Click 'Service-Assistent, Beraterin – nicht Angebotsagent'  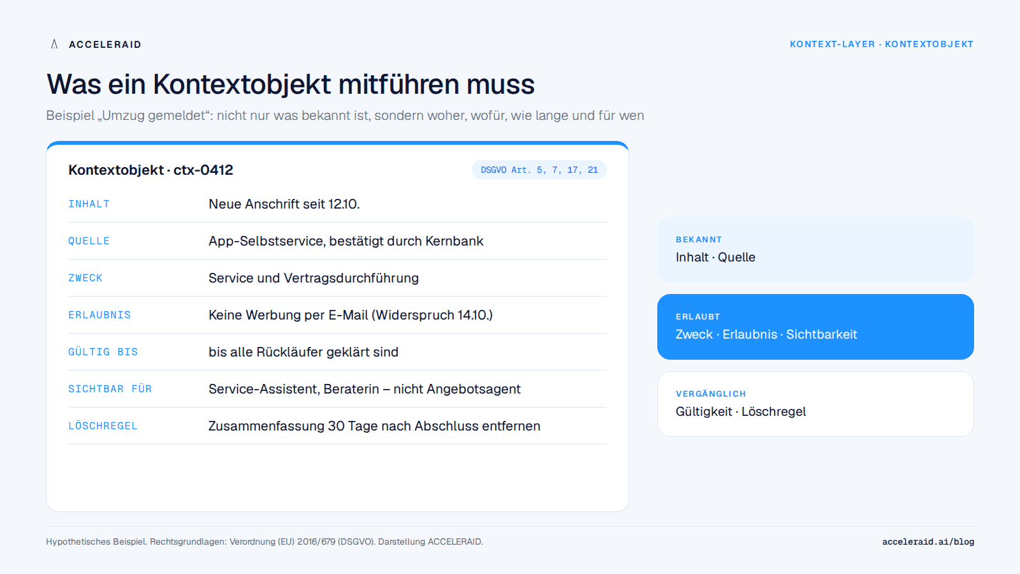pyautogui.click(x=365, y=389)
